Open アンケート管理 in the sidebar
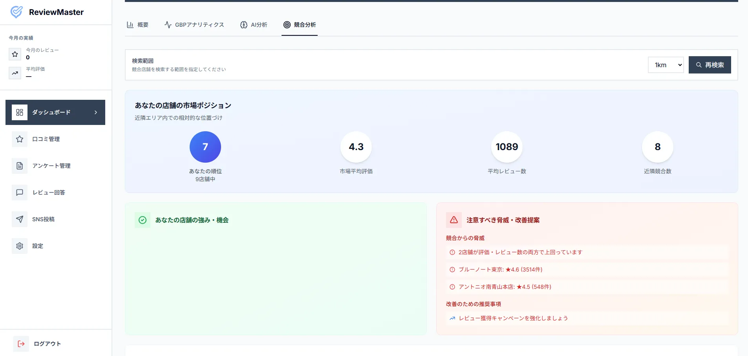748x356 pixels. (x=55, y=166)
